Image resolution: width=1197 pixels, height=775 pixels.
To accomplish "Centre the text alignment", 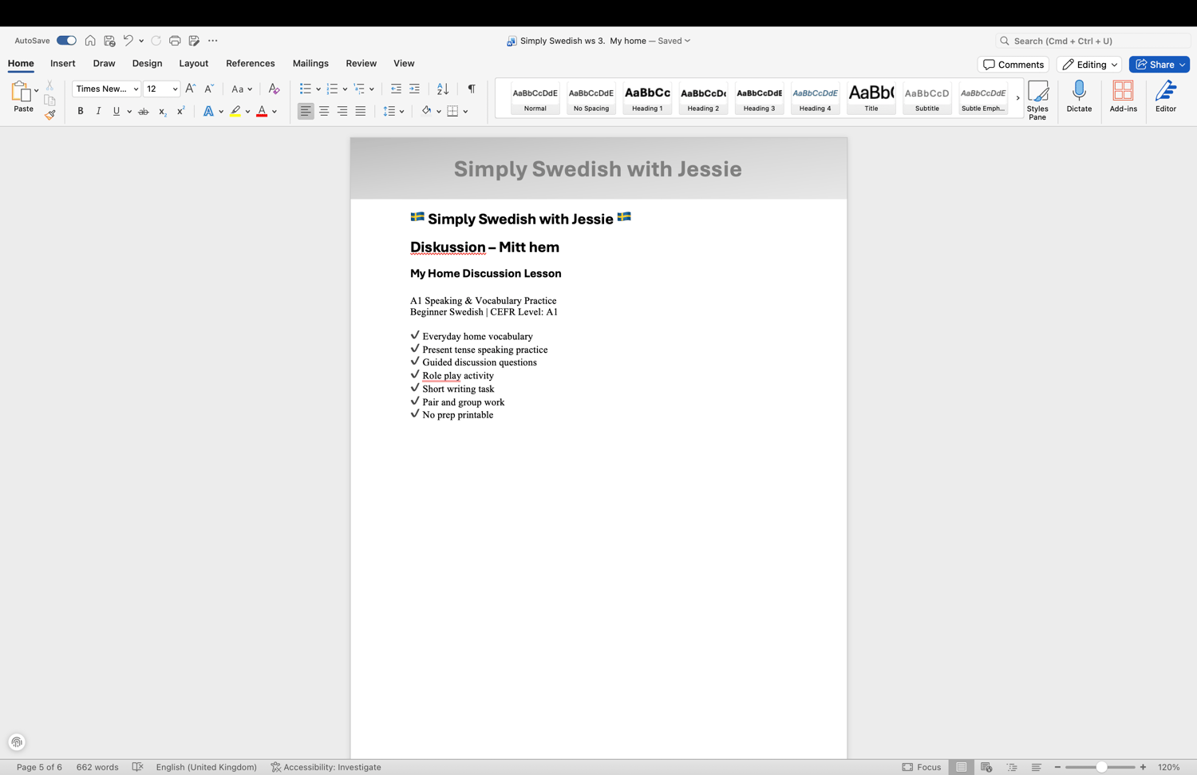I will click(324, 112).
